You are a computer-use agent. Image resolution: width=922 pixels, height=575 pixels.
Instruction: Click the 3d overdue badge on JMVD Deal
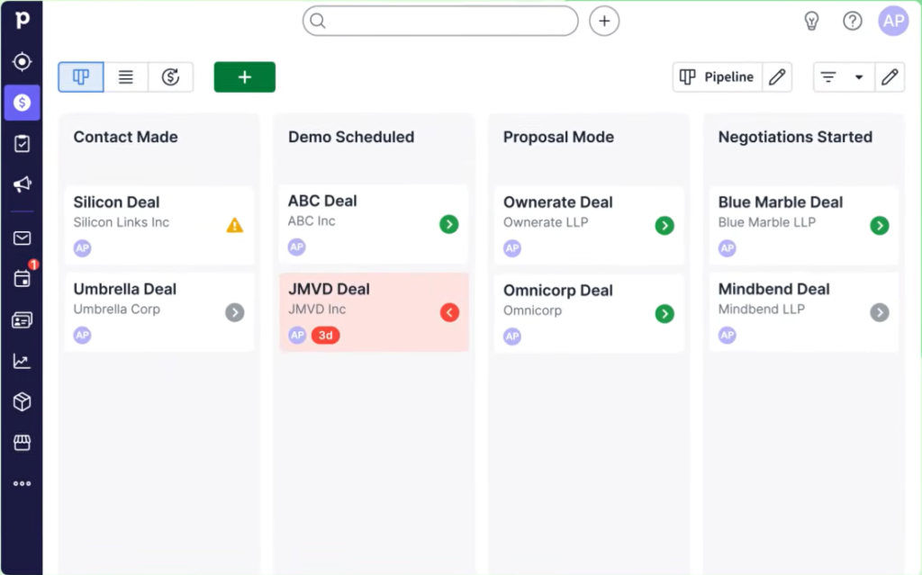(325, 335)
